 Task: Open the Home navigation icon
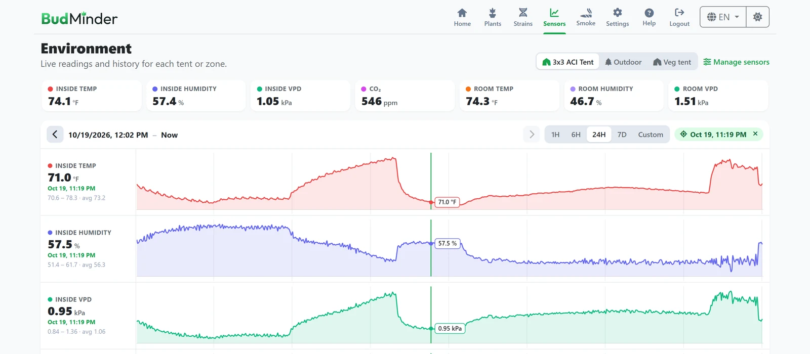pos(462,13)
